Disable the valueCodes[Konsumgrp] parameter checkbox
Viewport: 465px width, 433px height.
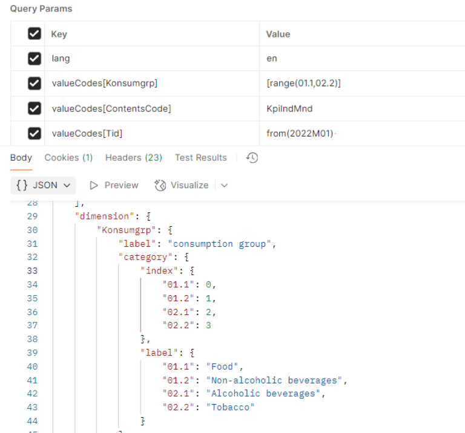pyautogui.click(x=35, y=83)
